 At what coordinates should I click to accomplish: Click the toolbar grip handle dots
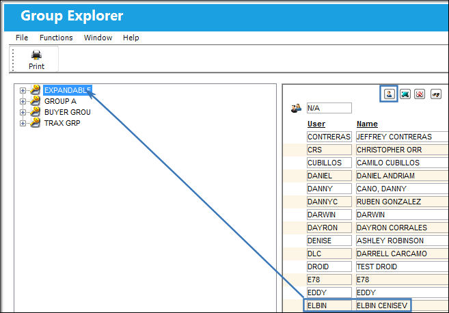(13, 59)
